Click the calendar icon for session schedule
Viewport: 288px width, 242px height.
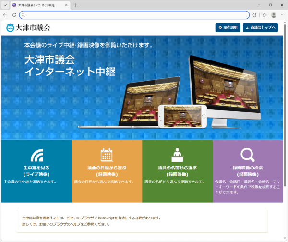(x=107, y=155)
